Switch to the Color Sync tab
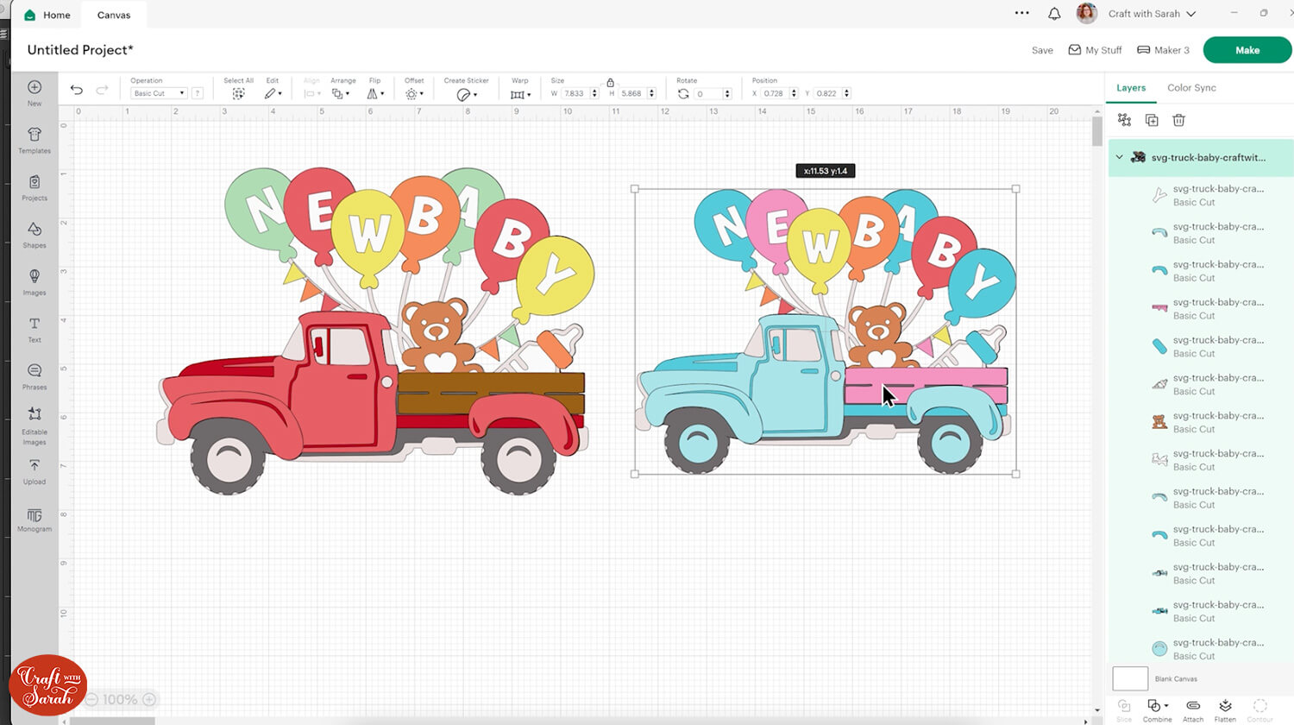 1191,87
